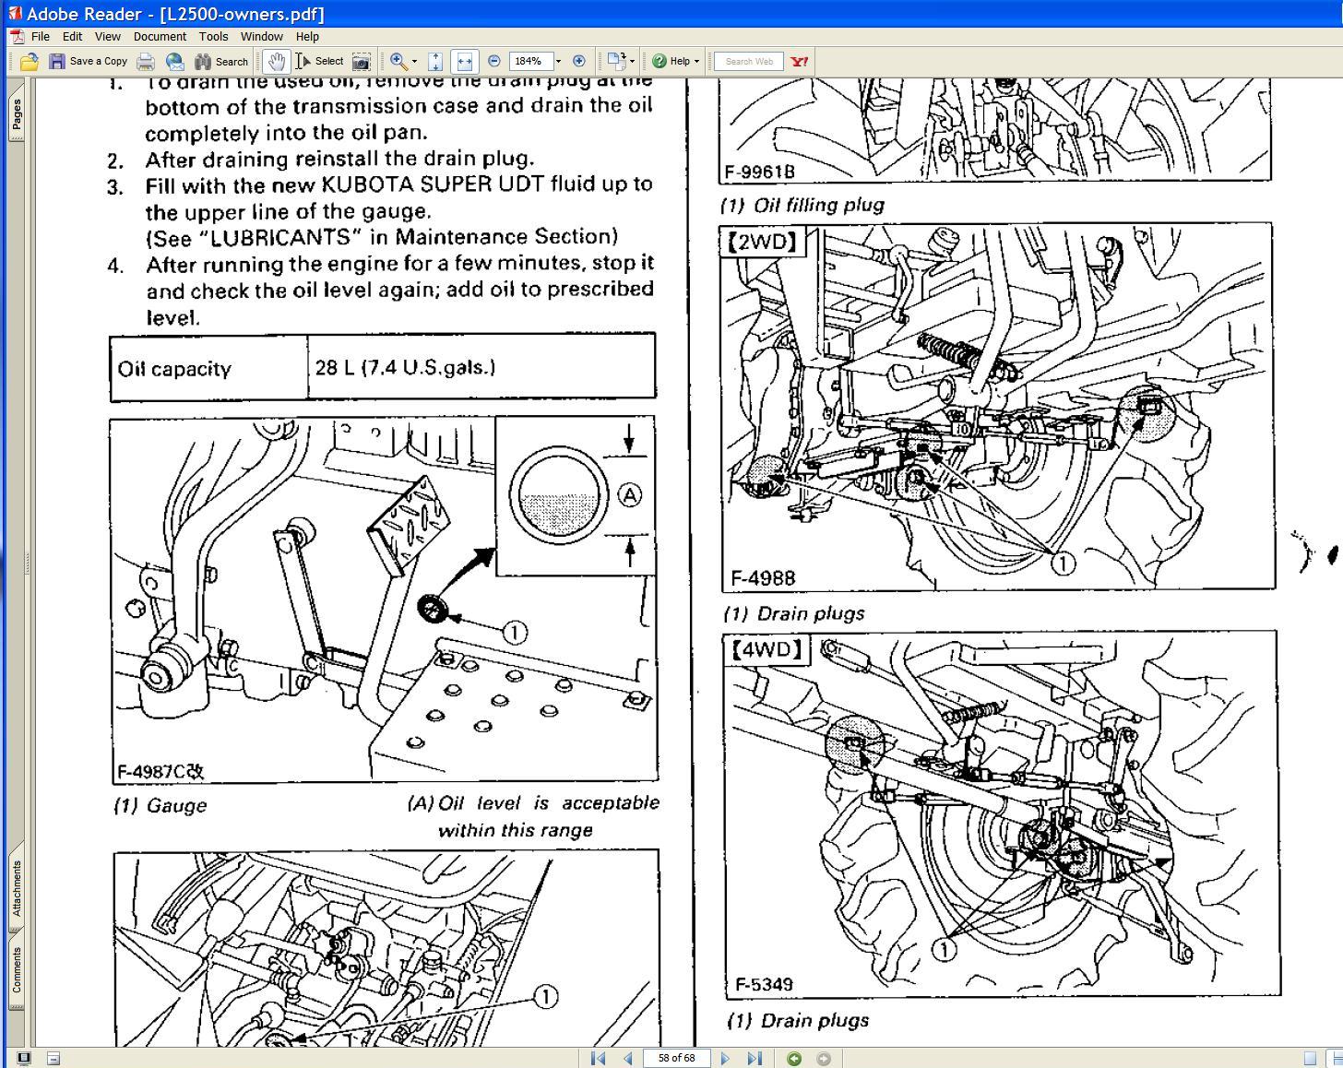Click the Search Web input field
The image size is (1343, 1068).
(x=749, y=62)
